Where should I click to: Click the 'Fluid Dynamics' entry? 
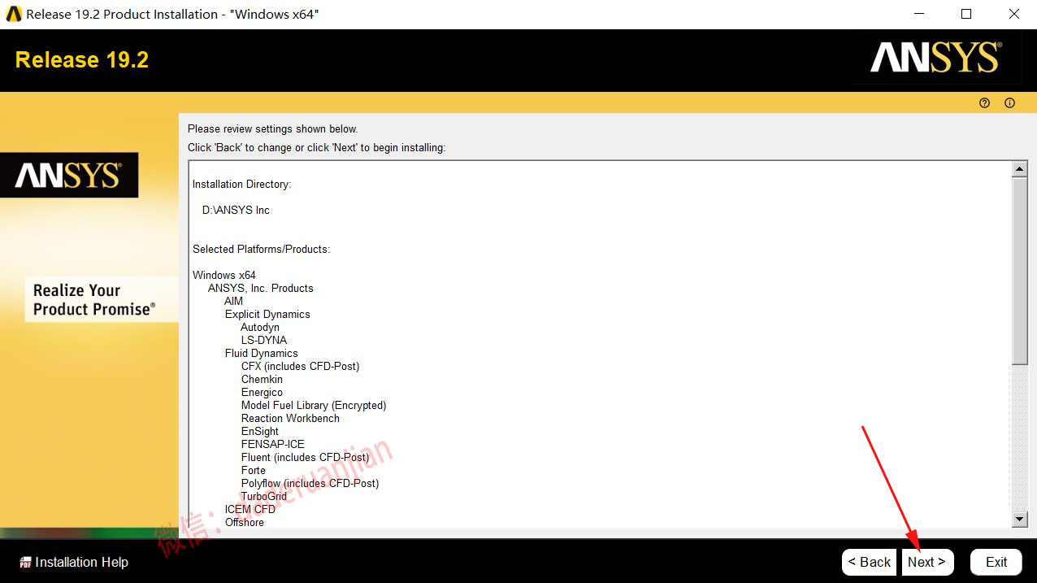(262, 354)
